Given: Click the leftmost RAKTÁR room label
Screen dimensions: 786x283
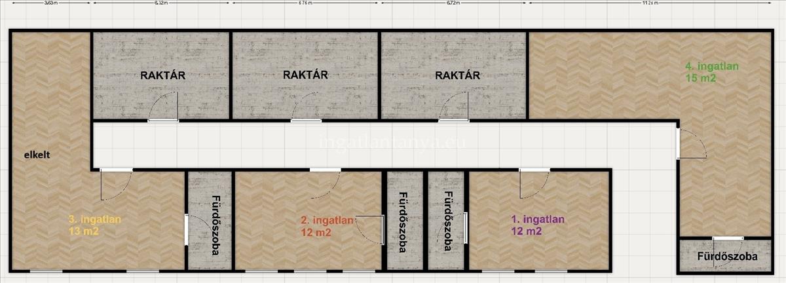Looking at the screenshot, I should (x=162, y=75).
